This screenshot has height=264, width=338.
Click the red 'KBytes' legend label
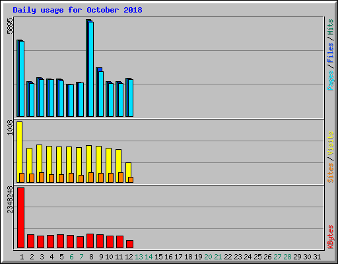pyautogui.click(x=331, y=237)
